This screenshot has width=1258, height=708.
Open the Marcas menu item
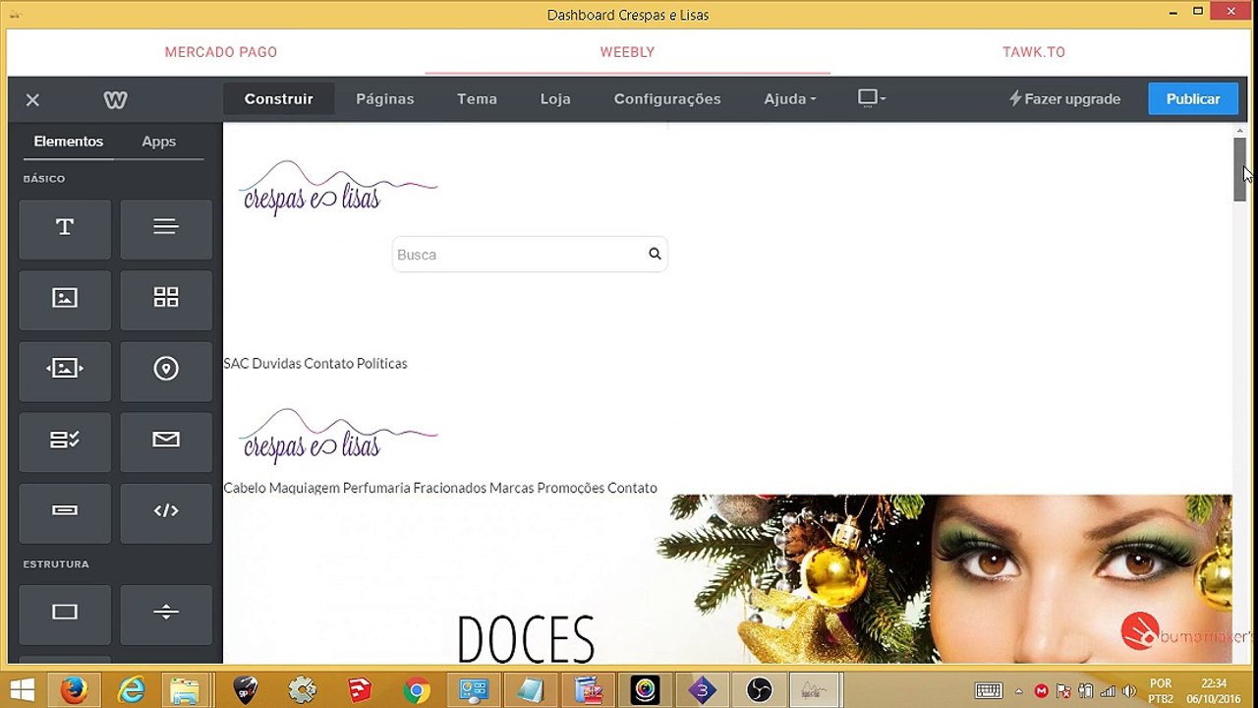pos(511,488)
